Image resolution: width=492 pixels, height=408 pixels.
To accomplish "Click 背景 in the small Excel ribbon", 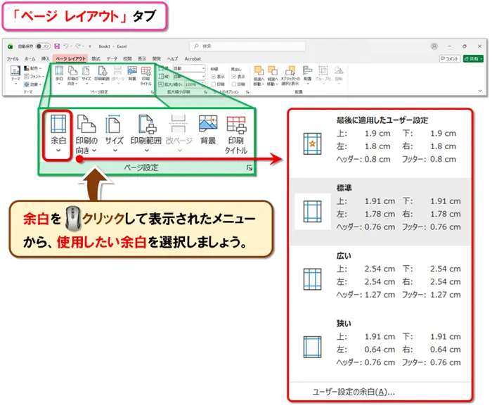I will pyautogui.click(x=132, y=74).
